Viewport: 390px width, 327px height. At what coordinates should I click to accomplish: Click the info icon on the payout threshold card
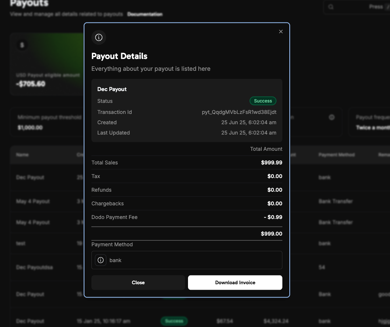331,117
